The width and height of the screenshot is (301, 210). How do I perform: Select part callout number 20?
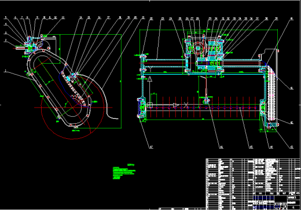(x=135, y=17)
